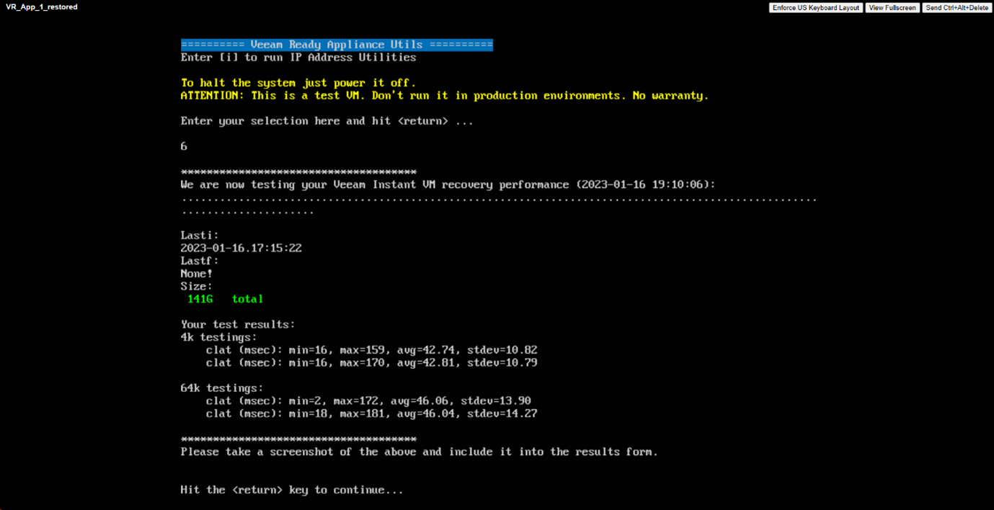Screen dimensions: 994x510
Task: Click the VR_App_1_restored console title
Action: (x=42, y=7)
